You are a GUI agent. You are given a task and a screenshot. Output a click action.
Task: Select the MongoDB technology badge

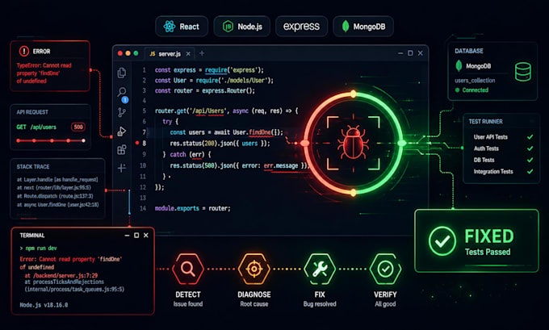coord(363,27)
